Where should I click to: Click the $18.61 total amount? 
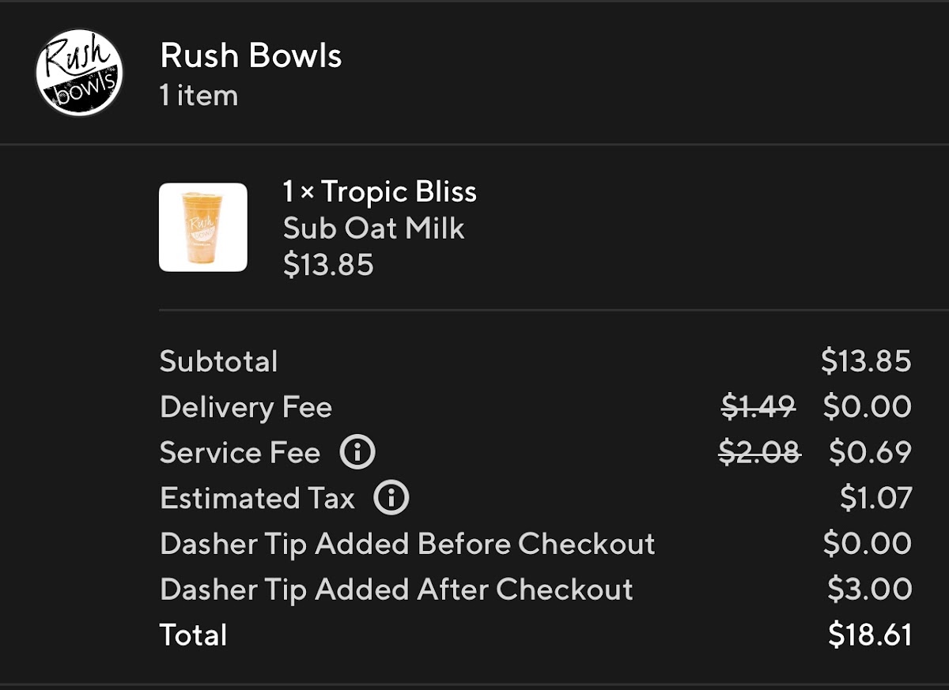[870, 635]
